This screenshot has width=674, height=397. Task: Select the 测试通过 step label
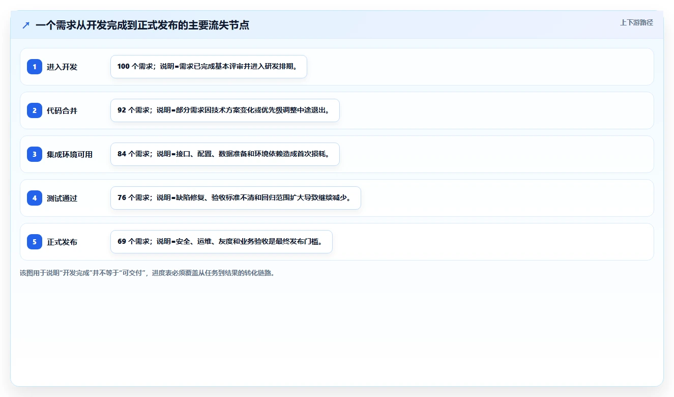(62, 198)
